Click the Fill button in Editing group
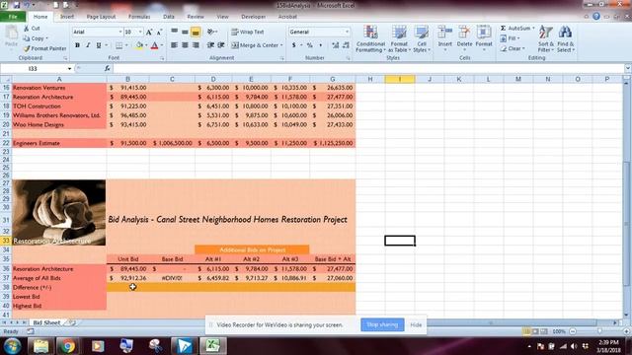 click(x=510, y=38)
